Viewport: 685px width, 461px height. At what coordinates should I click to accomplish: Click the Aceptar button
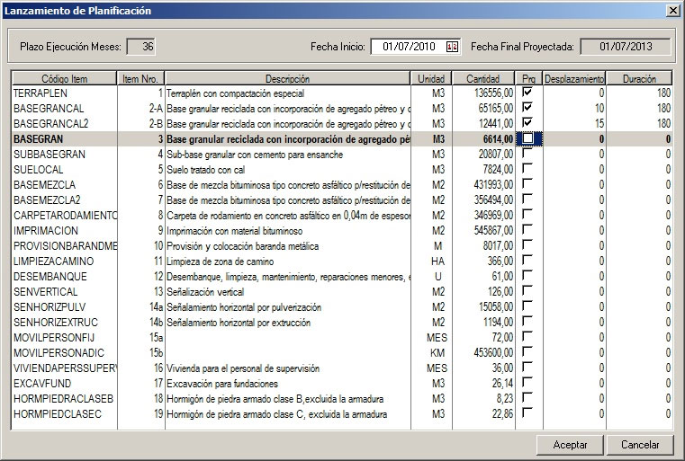click(570, 445)
